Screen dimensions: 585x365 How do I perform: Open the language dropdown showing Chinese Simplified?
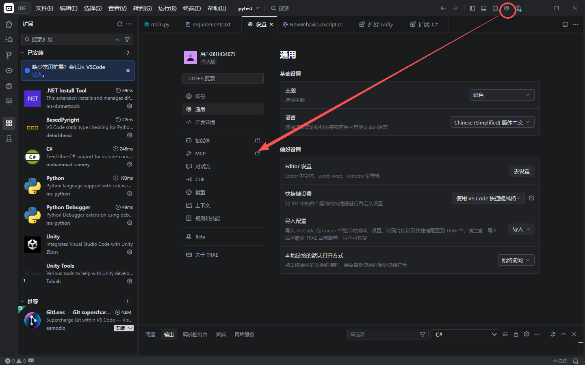pos(492,122)
